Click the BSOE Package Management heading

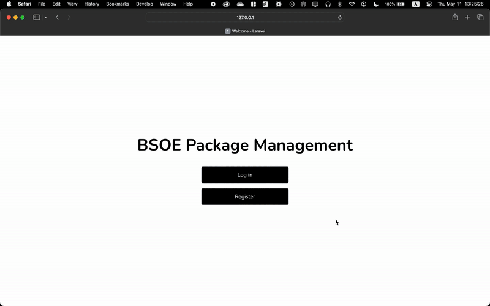[245, 145]
